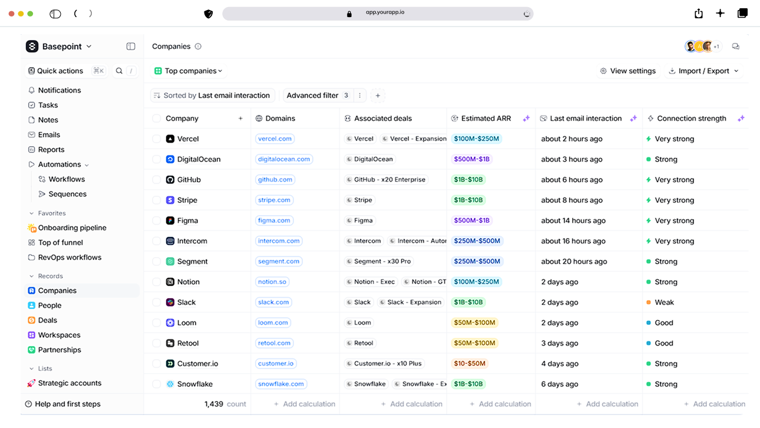This screenshot has width=760, height=428.
Task: Go to Deals in the sidebar
Action: pyautogui.click(x=48, y=320)
